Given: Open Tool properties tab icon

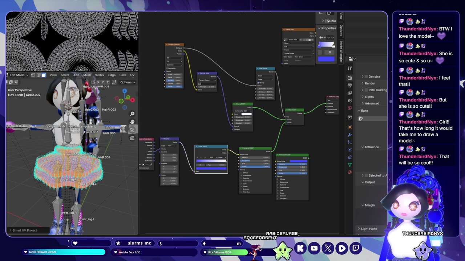Looking at the screenshot, I should point(349,68).
